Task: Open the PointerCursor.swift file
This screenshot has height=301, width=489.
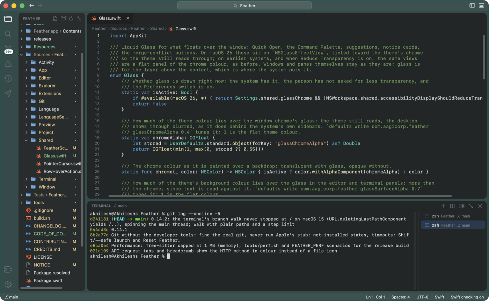Action: (51, 164)
